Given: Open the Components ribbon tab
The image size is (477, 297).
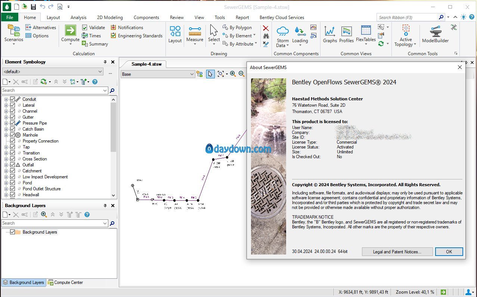Looking at the screenshot, I should [x=146, y=17].
